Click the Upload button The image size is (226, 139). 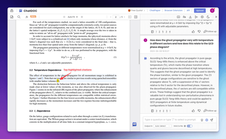pyautogui.click(x=200, y=10)
